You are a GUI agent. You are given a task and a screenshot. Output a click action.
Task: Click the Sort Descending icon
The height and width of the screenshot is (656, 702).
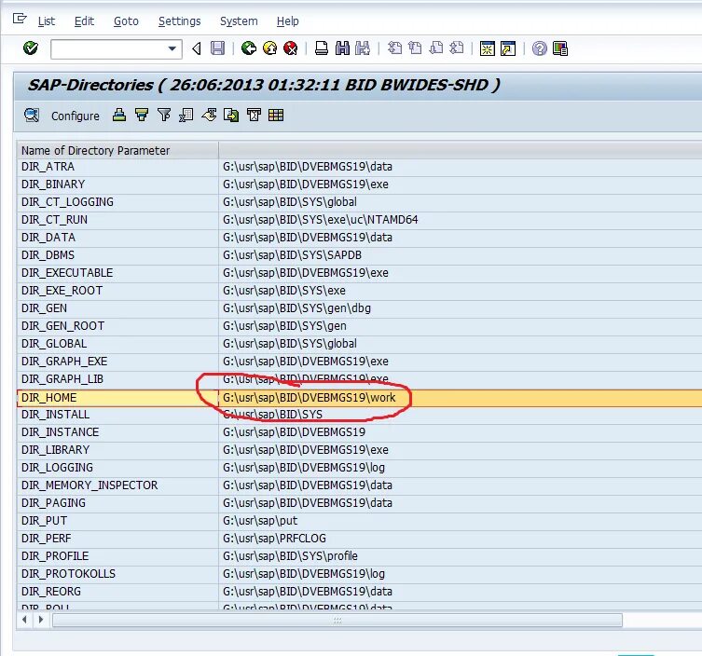pos(142,115)
